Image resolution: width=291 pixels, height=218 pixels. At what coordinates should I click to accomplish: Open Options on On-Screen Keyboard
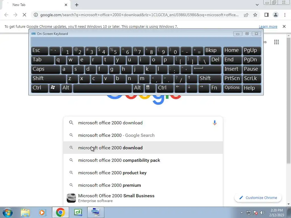tap(232, 88)
